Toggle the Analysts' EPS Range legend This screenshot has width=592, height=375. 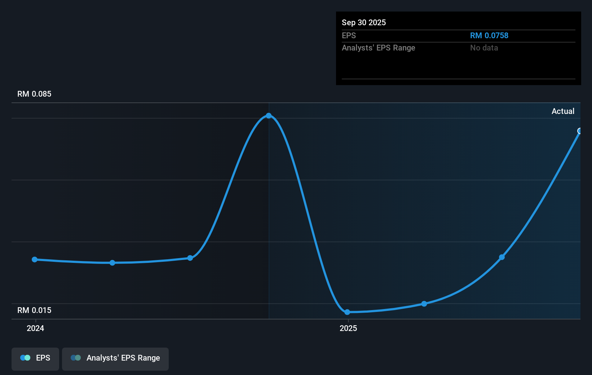[x=115, y=359]
